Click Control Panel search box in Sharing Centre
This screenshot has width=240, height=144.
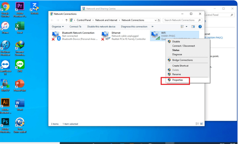pos(219,15)
